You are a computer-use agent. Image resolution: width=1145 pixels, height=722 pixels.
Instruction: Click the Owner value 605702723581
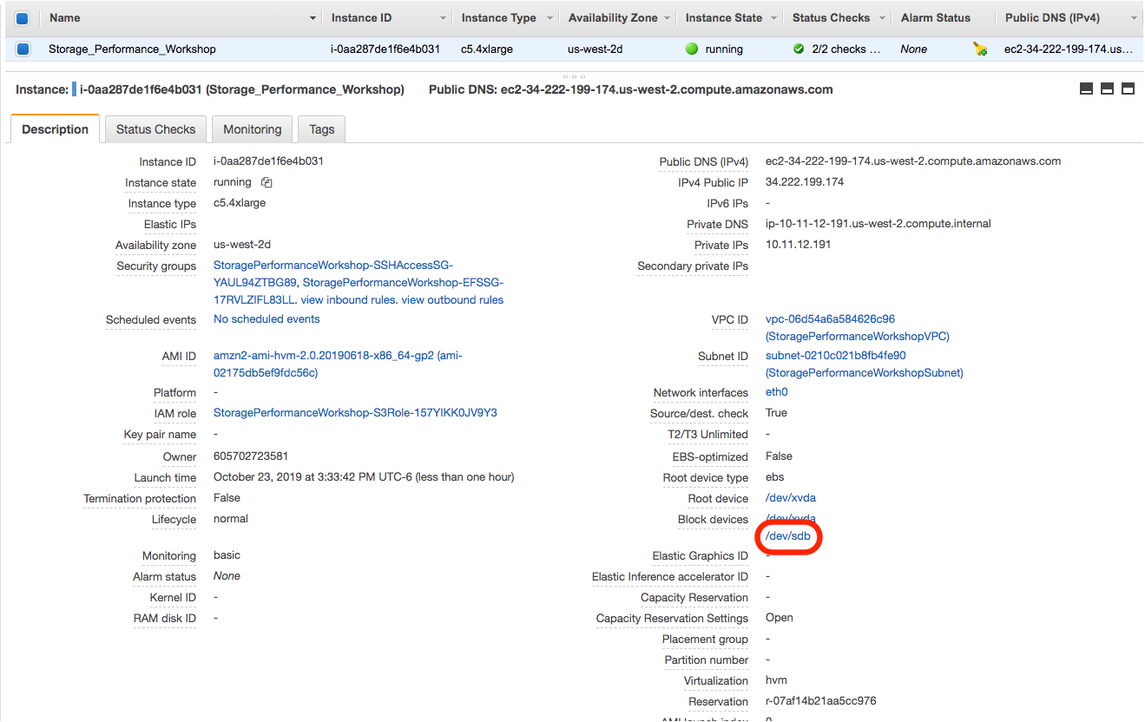pos(251,456)
